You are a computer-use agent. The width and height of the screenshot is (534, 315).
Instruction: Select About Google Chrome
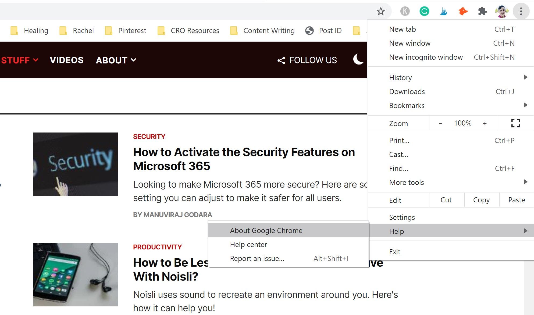(x=266, y=230)
